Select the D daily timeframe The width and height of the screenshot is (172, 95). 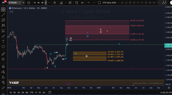click(46, 3)
